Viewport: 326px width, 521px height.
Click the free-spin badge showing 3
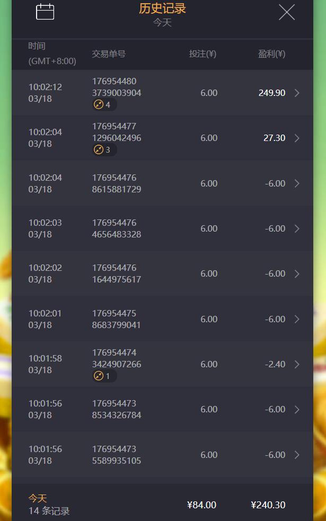coord(102,150)
